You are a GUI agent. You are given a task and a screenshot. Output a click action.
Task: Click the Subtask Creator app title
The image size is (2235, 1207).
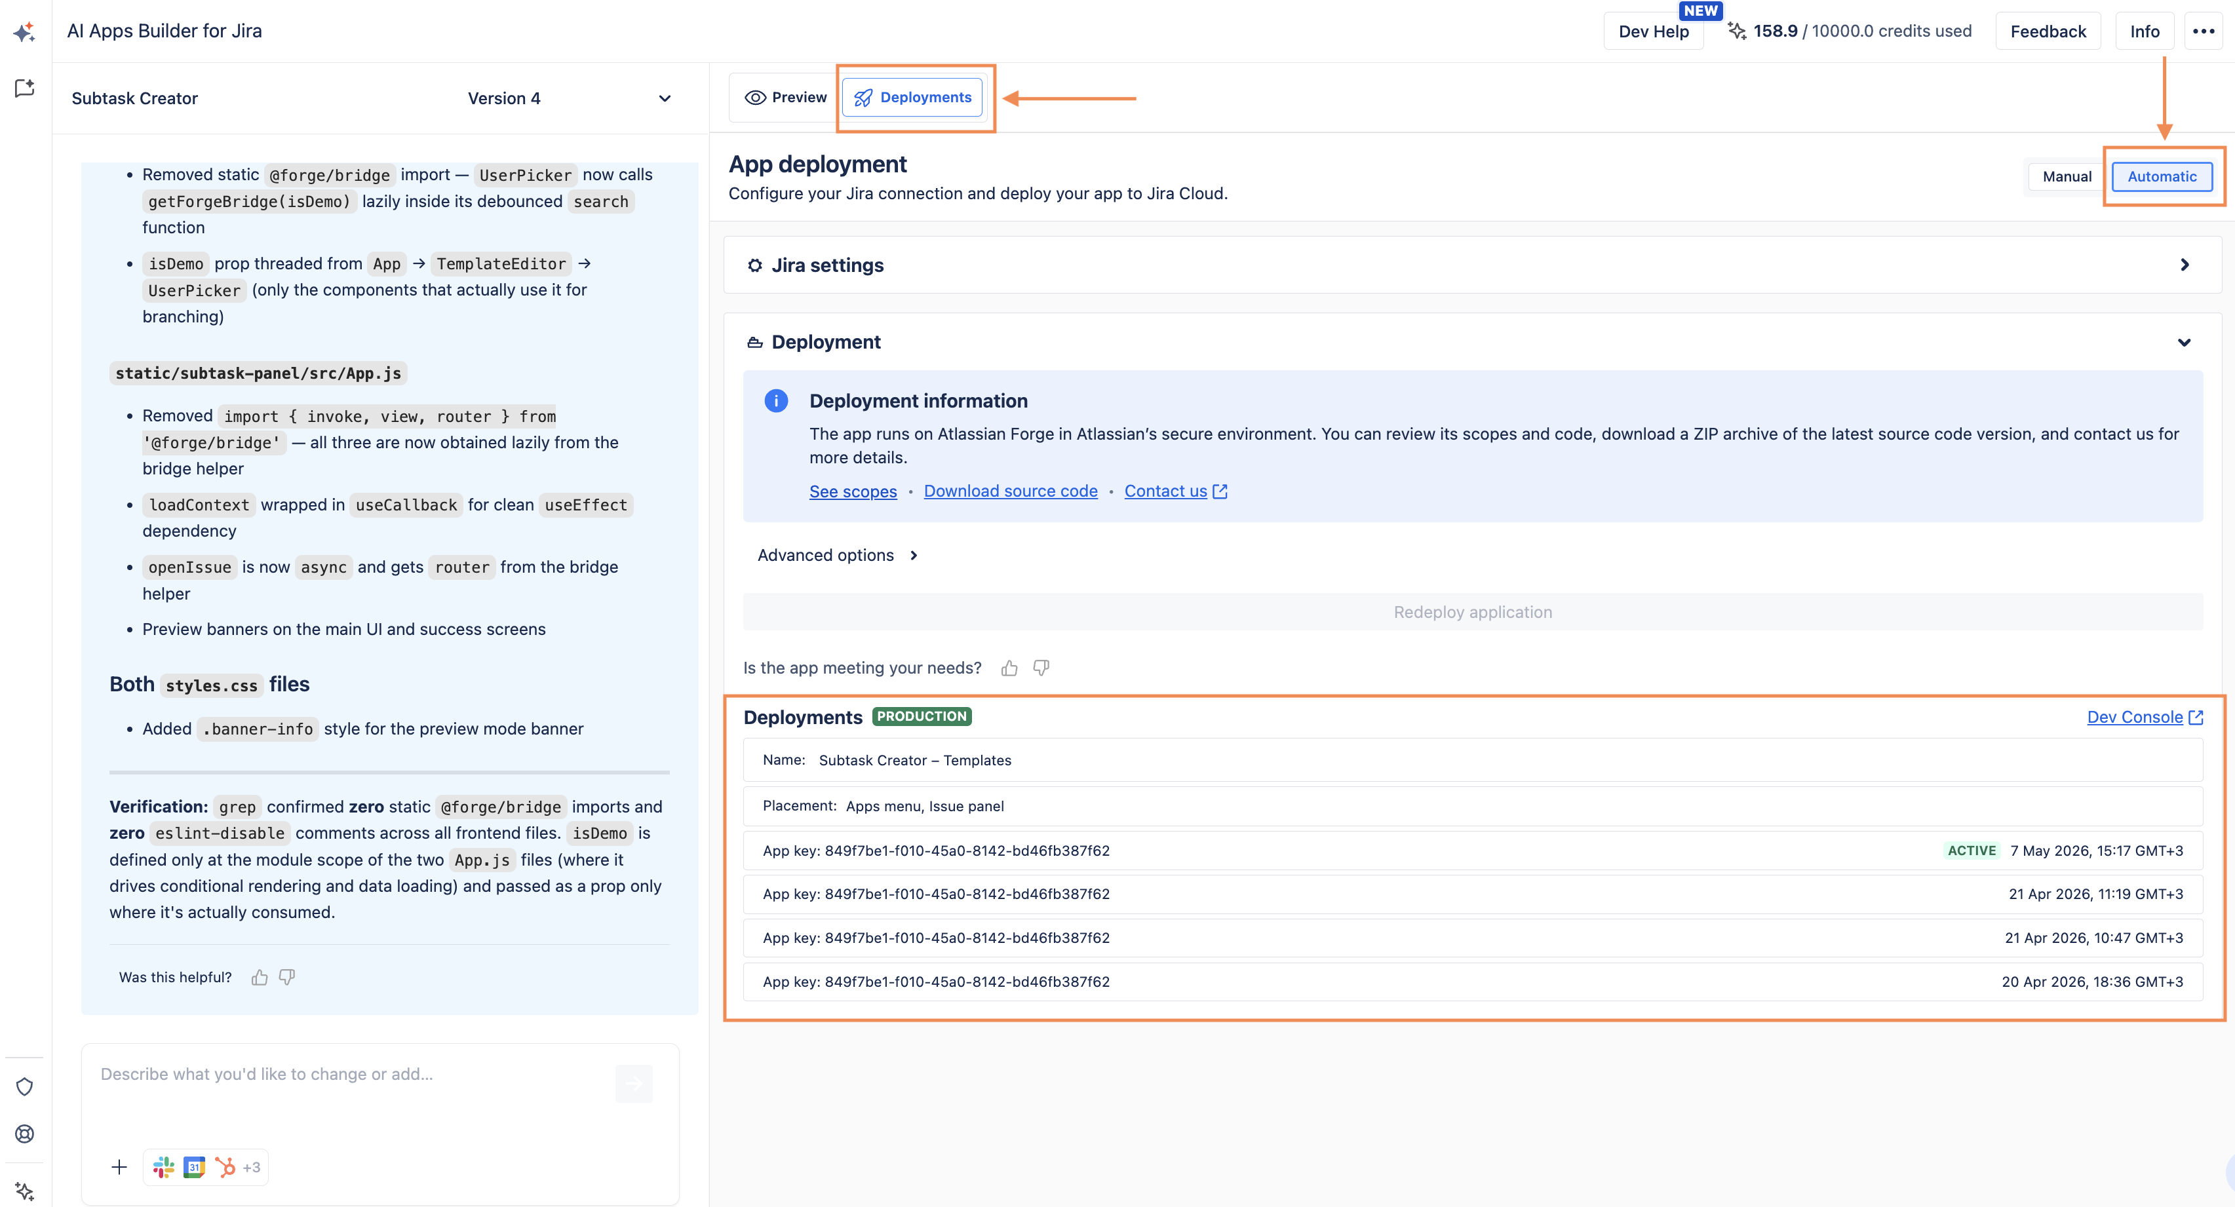pyautogui.click(x=134, y=98)
